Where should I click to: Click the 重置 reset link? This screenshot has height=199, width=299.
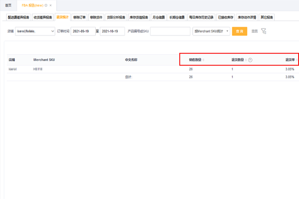(x=255, y=31)
